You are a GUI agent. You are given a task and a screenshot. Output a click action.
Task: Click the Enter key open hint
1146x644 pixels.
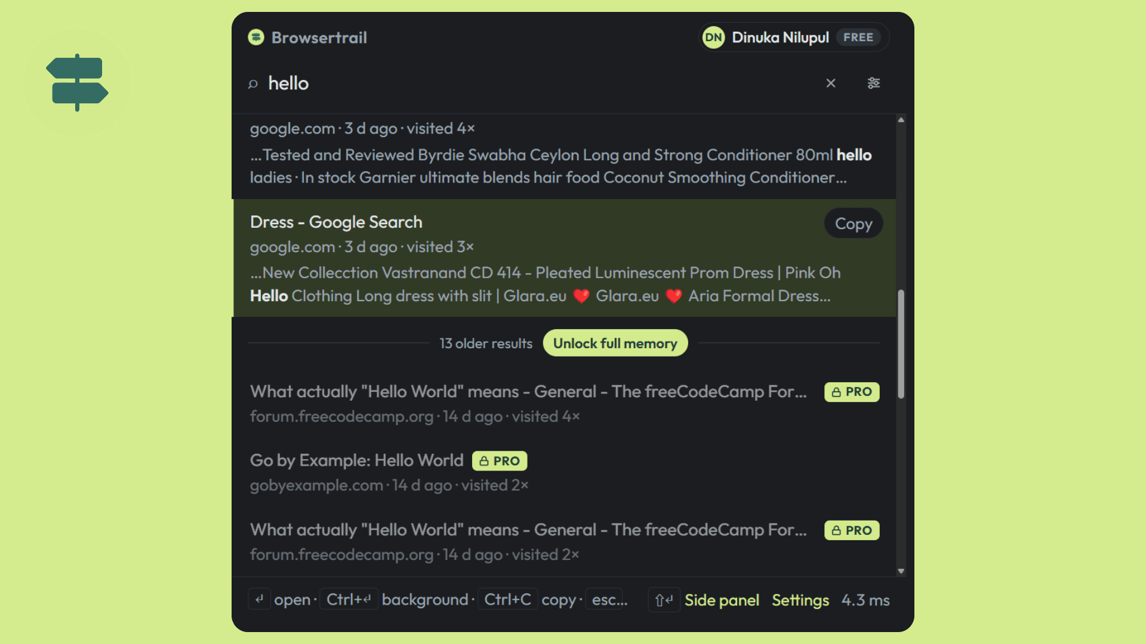[x=260, y=599]
